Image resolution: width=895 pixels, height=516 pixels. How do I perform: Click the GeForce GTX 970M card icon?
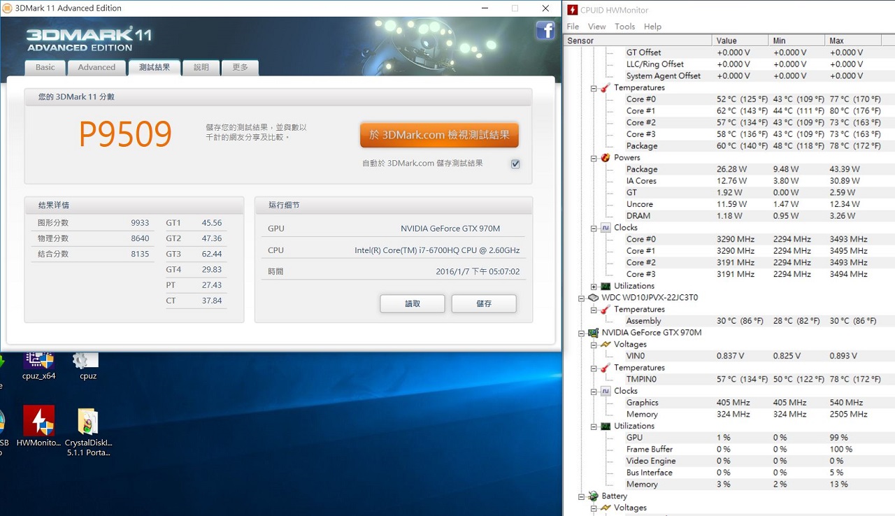593,332
